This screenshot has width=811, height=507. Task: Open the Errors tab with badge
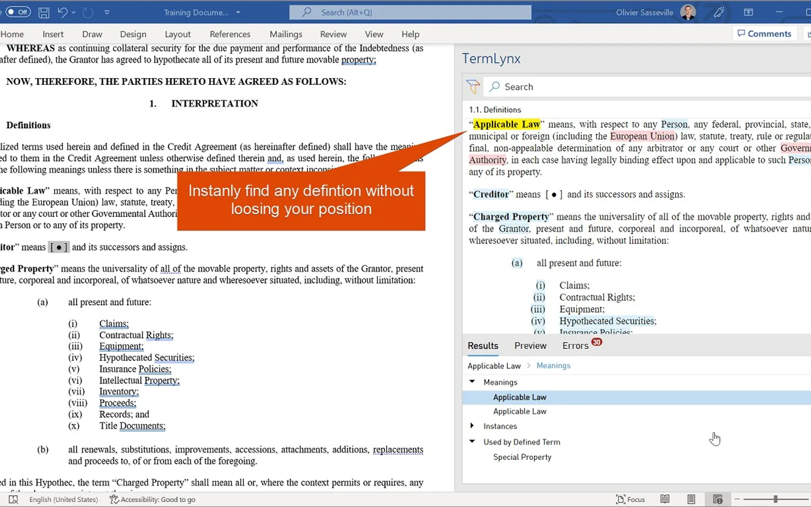tap(581, 345)
